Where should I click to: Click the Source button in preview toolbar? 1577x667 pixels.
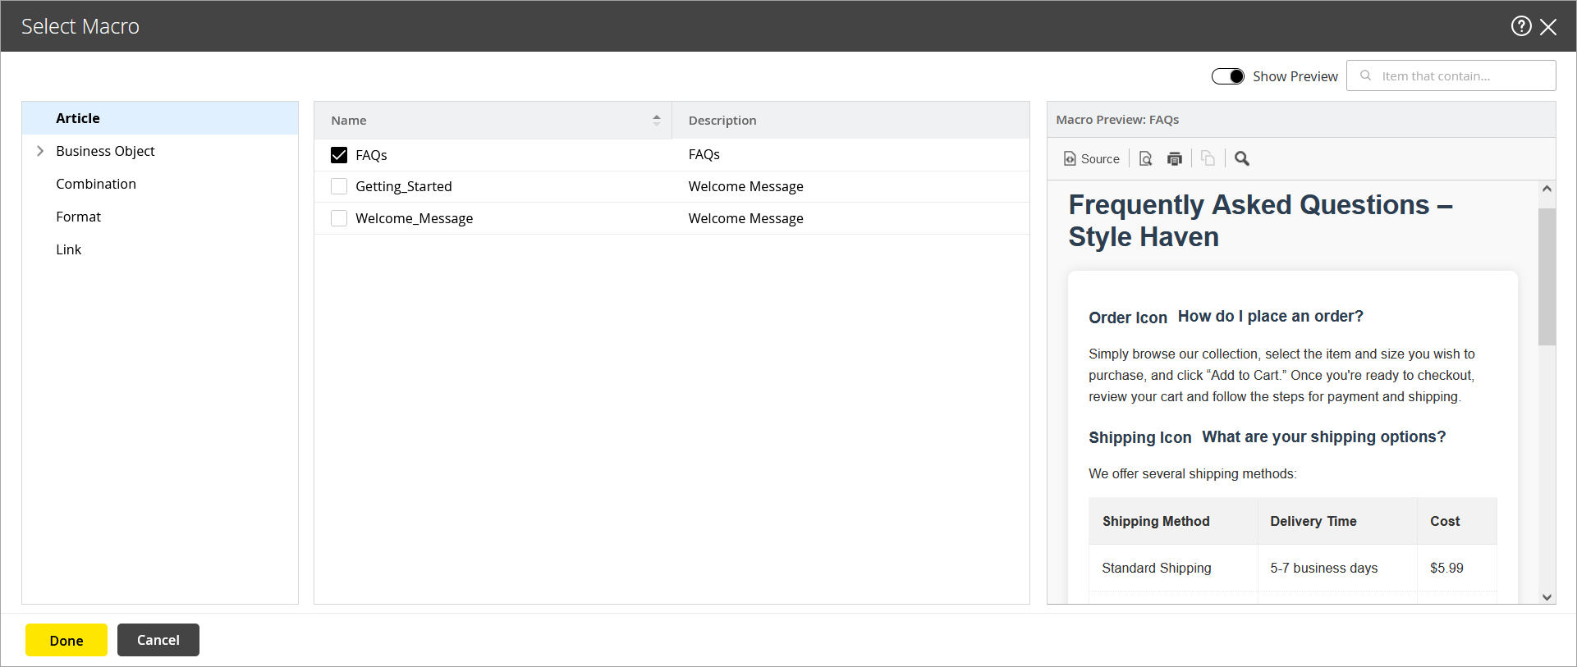pyautogui.click(x=1091, y=159)
